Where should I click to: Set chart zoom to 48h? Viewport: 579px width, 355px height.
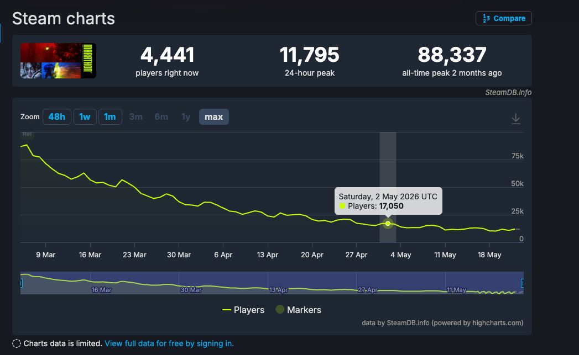(57, 117)
